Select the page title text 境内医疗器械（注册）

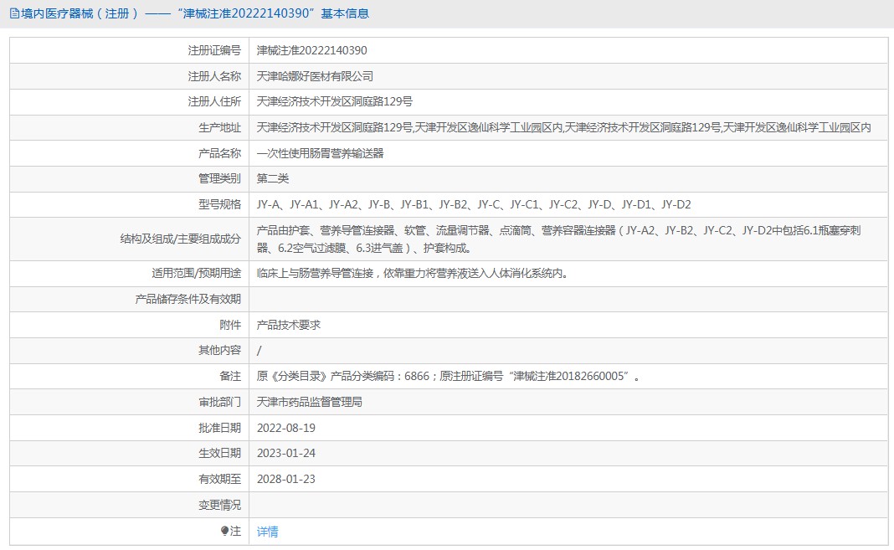click(x=80, y=13)
